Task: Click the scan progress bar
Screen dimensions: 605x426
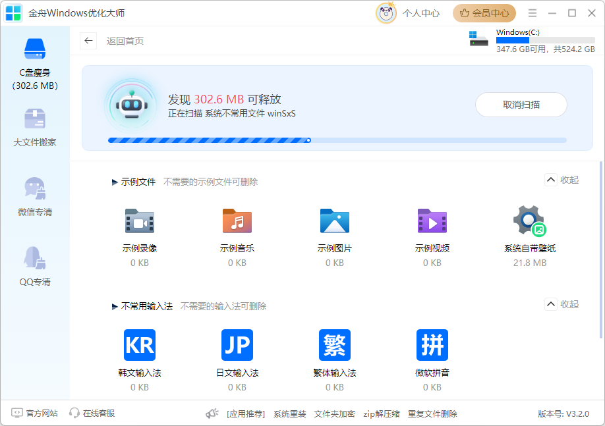Action: 337,140
